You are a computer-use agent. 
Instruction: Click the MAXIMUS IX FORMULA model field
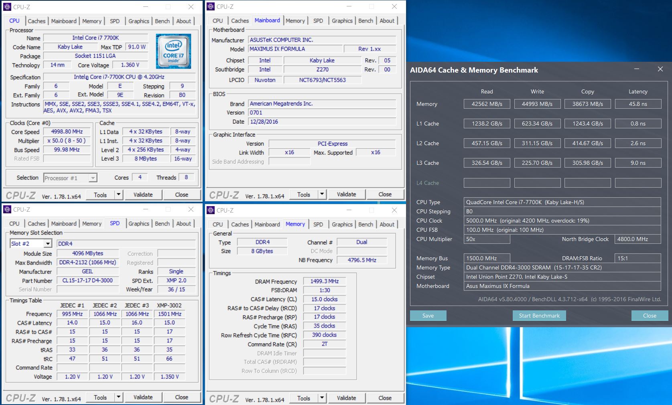pos(295,49)
